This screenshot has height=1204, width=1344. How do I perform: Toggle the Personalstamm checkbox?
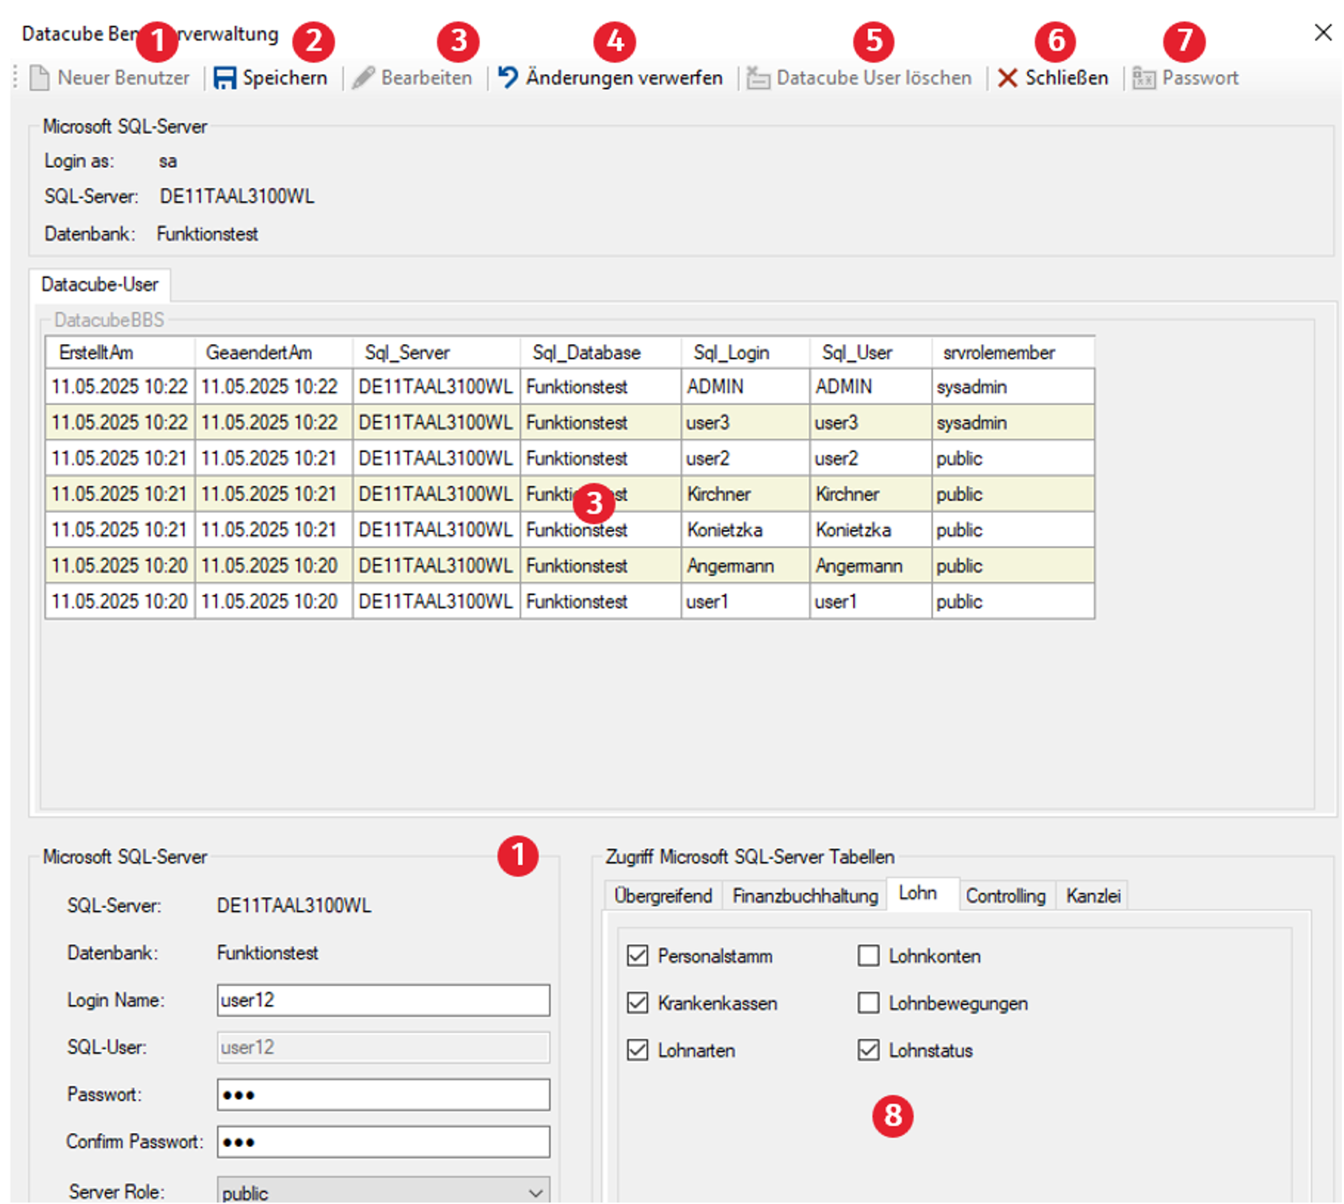638,955
